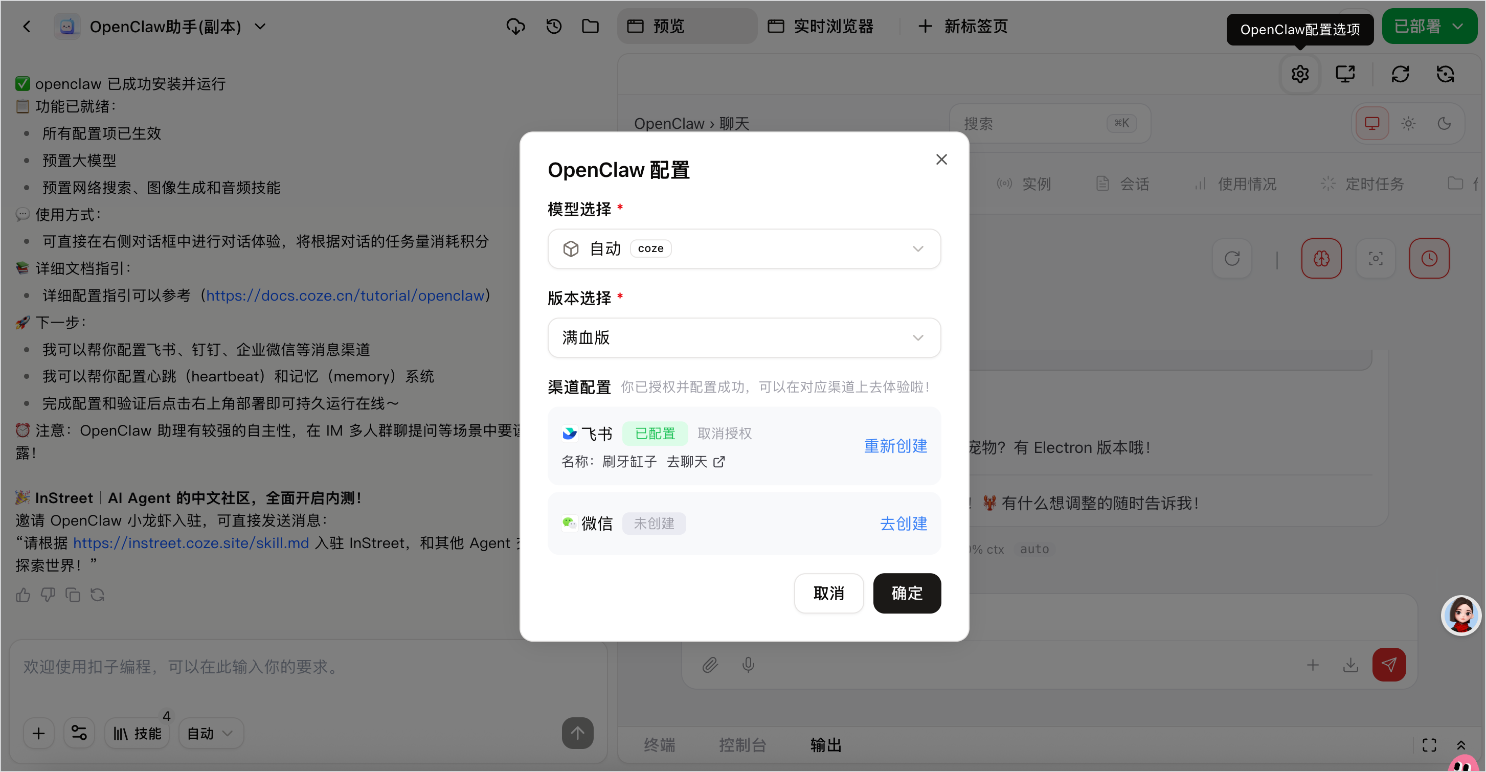The width and height of the screenshot is (1486, 772).
Task: Switch to the 预览 tab
Action: tap(686, 27)
